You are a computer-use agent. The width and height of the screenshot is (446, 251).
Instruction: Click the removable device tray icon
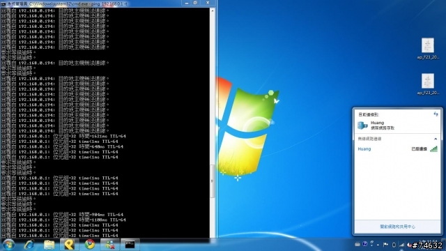point(394,245)
